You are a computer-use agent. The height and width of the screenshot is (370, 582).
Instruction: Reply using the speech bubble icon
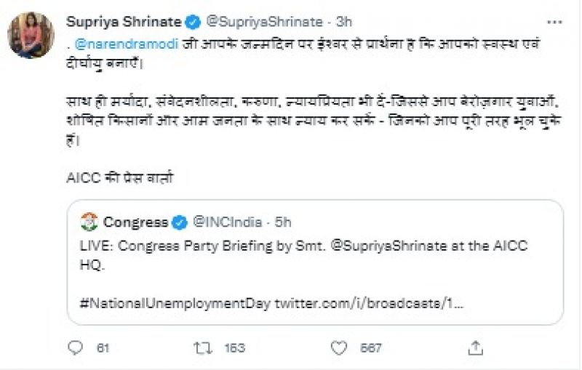76,348
